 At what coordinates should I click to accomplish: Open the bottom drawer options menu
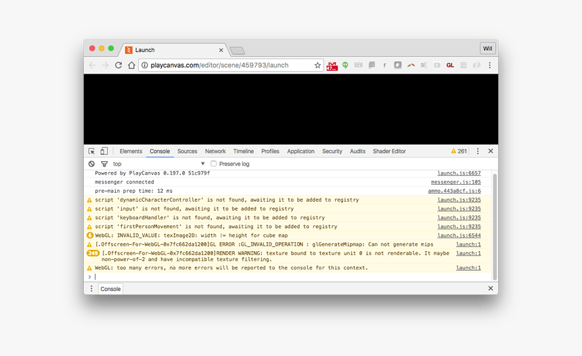(x=91, y=289)
